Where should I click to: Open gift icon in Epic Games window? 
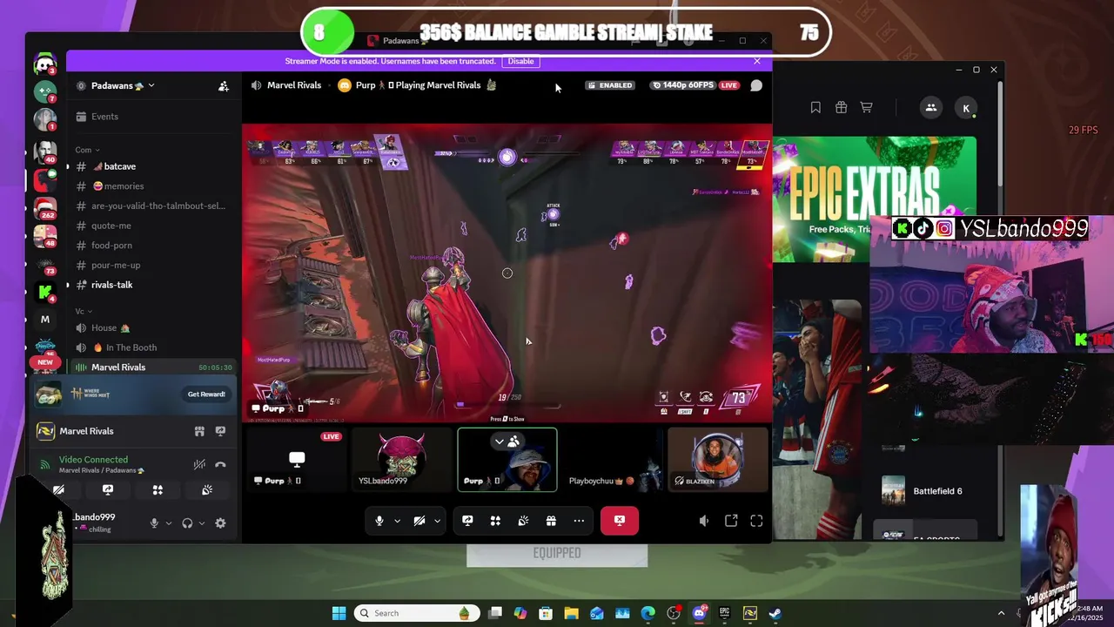tap(841, 107)
